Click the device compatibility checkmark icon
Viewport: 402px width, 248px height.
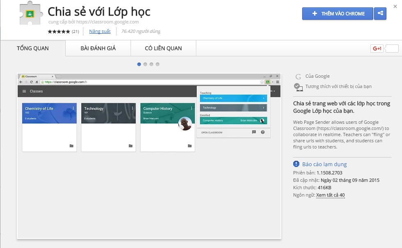pyautogui.click(x=298, y=87)
